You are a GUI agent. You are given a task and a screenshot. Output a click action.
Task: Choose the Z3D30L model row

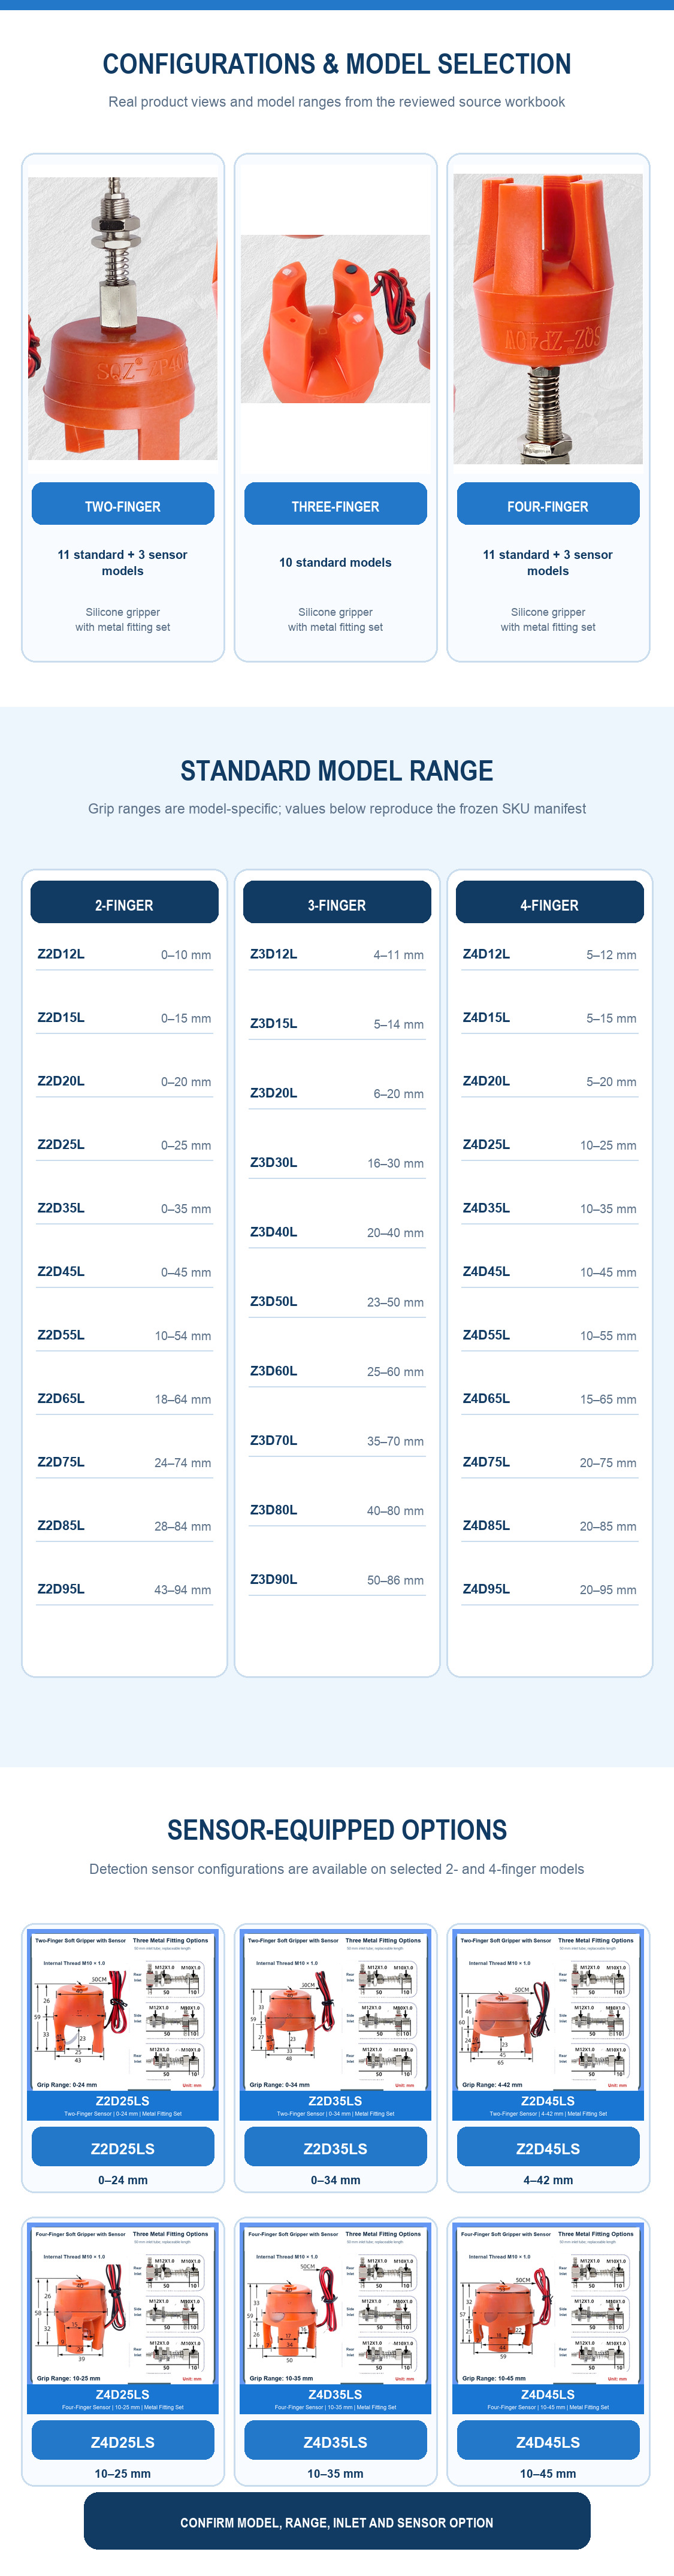tap(337, 1163)
